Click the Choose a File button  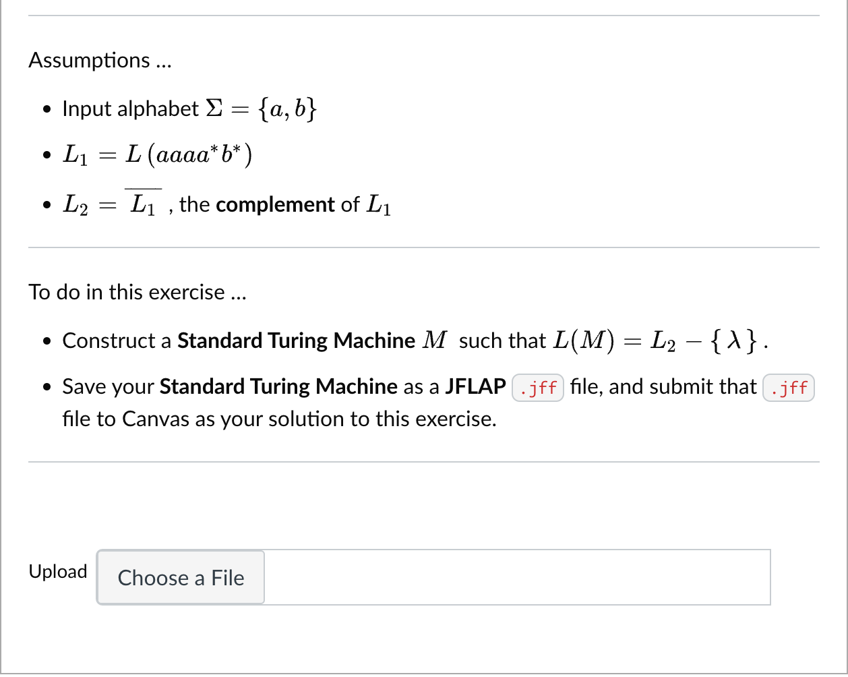[180, 578]
